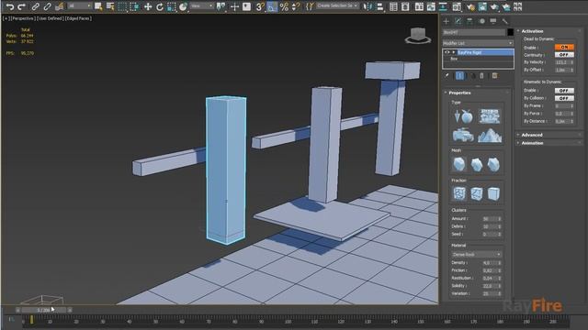This screenshot has width=588, height=330.
Task: Click the Rendered Frame Window icon
Action: [x=482, y=6]
